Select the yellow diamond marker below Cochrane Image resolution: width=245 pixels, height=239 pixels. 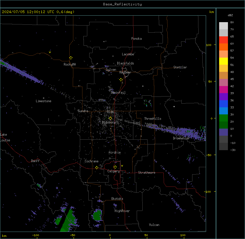pos(97,167)
